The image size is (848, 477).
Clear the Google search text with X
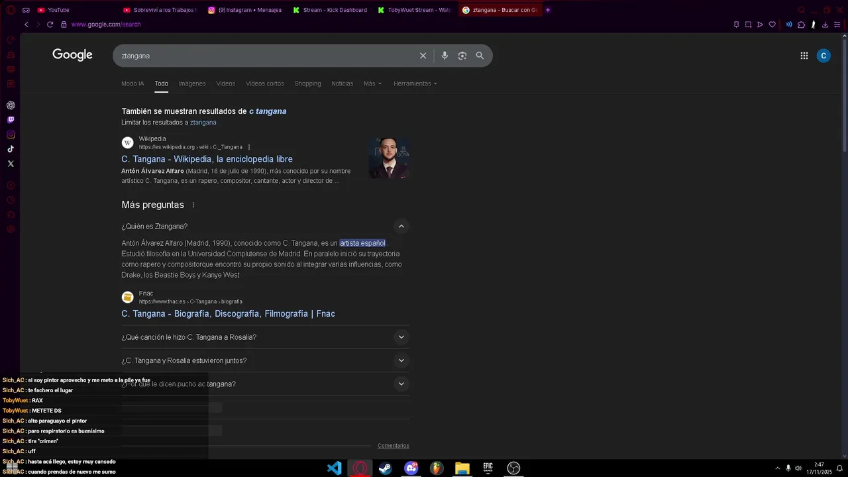point(423,56)
